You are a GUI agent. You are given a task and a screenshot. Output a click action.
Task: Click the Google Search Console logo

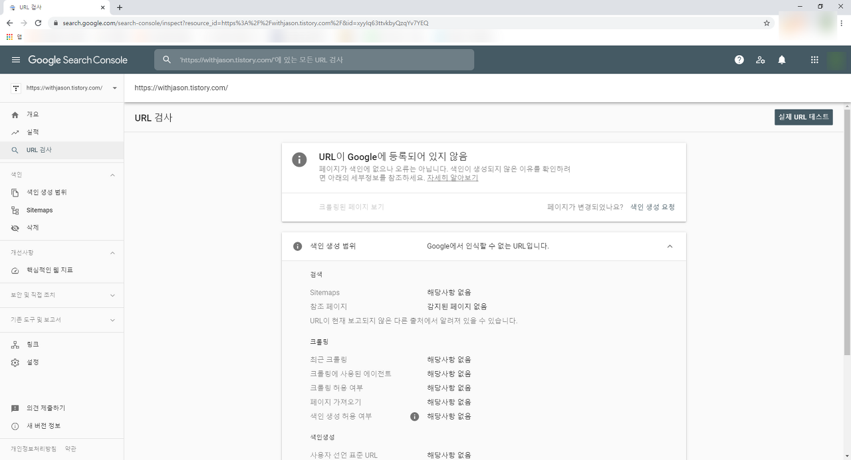(x=78, y=60)
